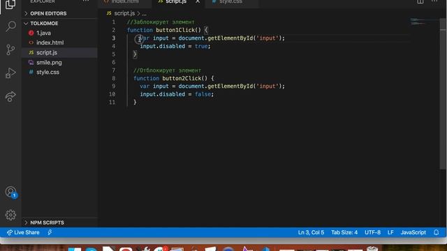
Task: Click the breadcrumb ellipsis after script.js
Action: (x=145, y=13)
